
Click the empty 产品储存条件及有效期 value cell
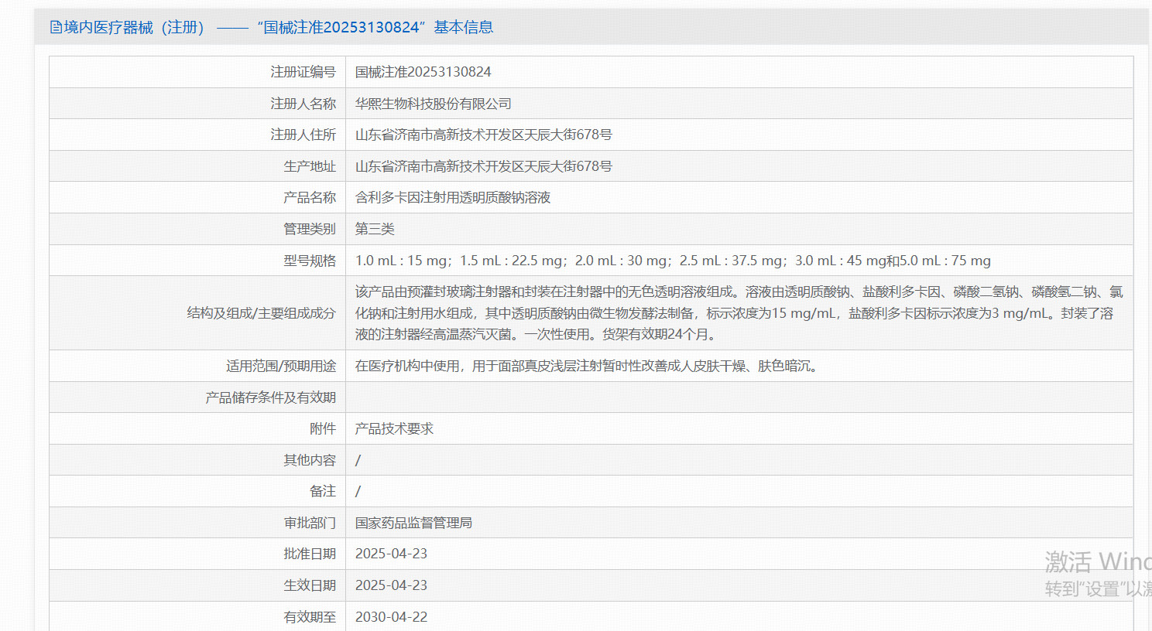coord(738,397)
